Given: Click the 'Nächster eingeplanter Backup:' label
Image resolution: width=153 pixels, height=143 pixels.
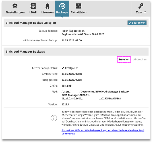Looking at the screenshot, I should [40, 40].
